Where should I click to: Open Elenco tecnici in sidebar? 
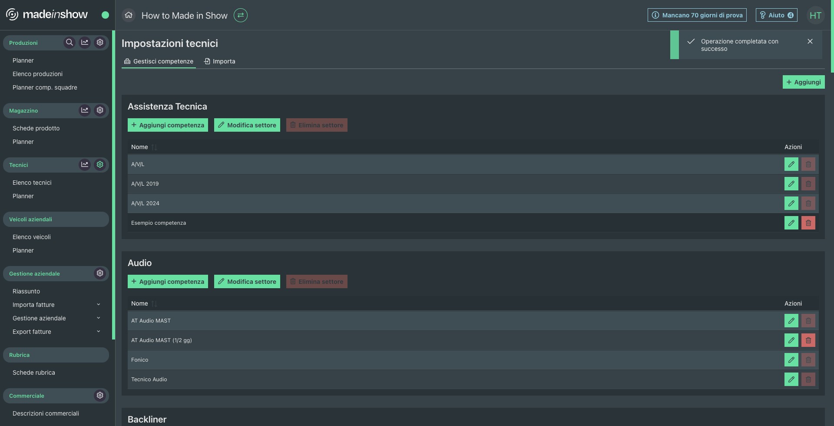tap(32, 183)
